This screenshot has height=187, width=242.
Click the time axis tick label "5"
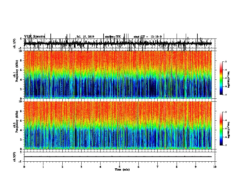click(119, 167)
